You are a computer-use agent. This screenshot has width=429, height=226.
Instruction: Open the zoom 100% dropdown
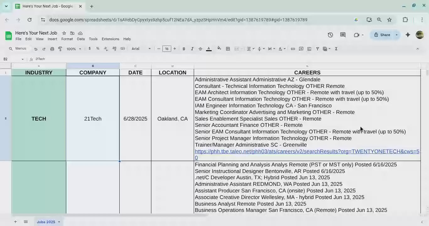[x=74, y=49]
